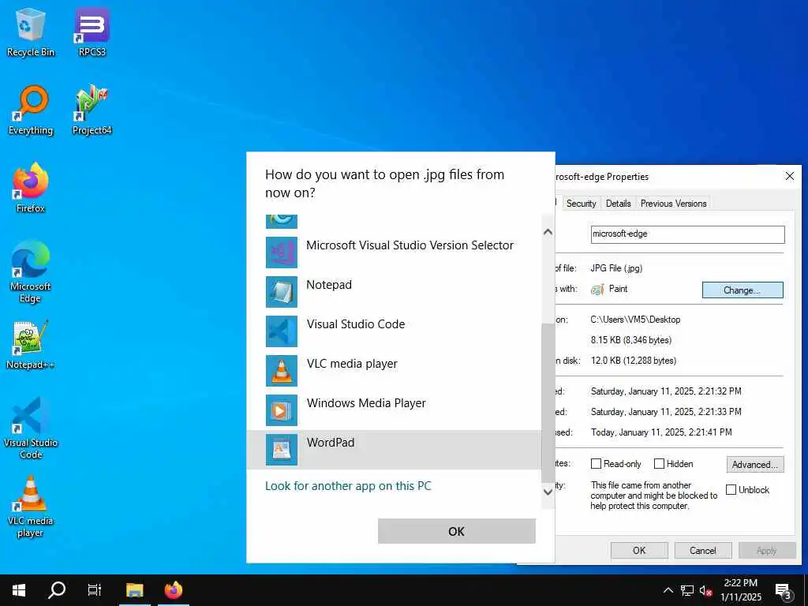This screenshot has height=606, width=808.
Task: Click the muted volume tray icon
Action: pyautogui.click(x=706, y=590)
